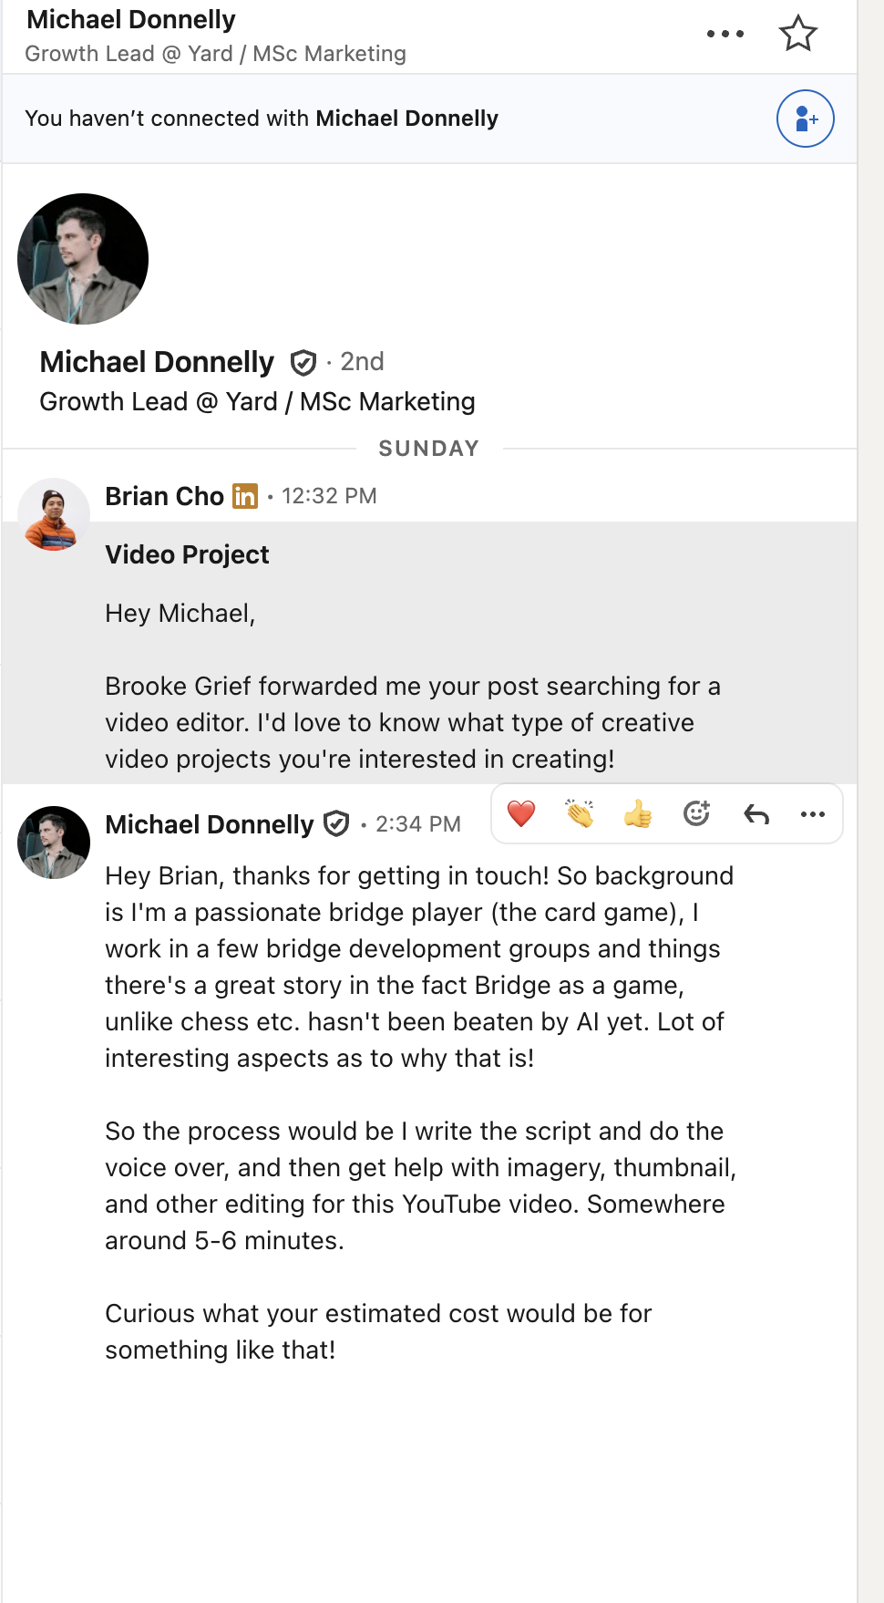Click Michael Donnelly's small avatar in reply

[54, 843]
